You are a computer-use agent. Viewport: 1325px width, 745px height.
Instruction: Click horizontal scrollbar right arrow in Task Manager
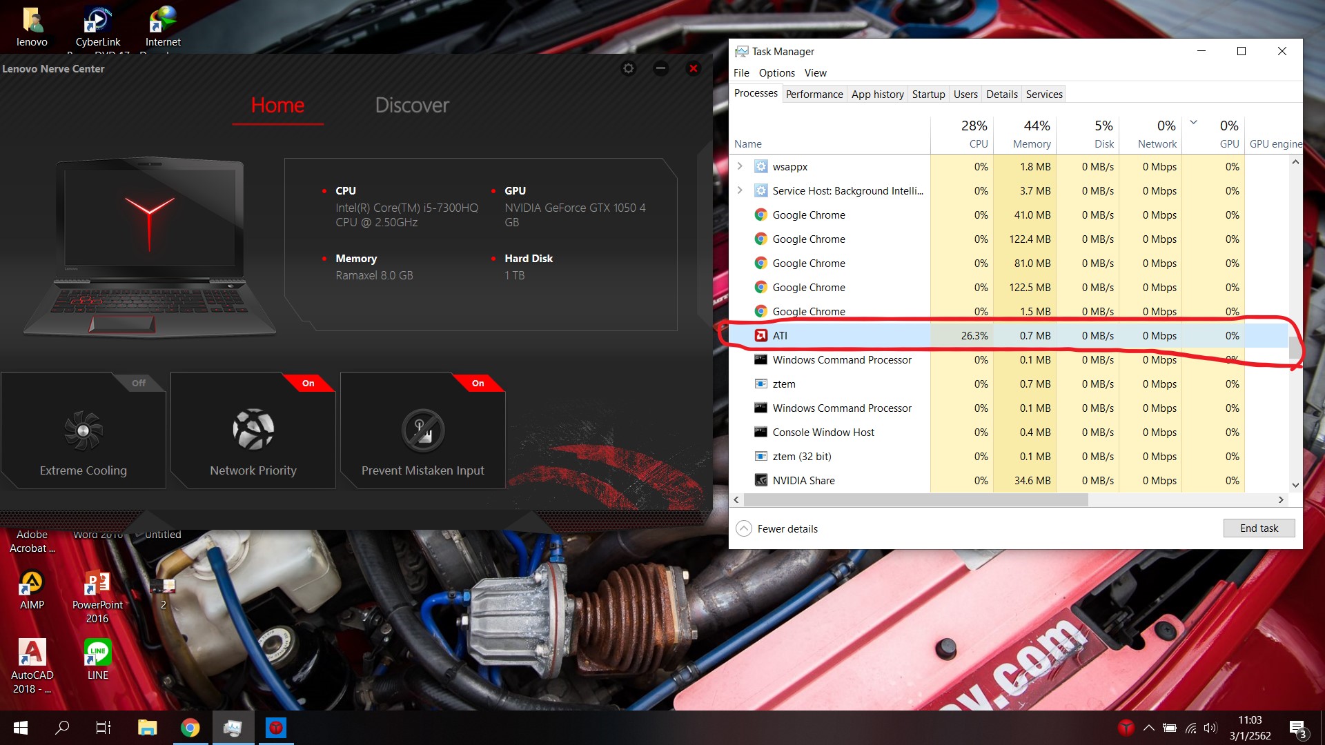[1281, 499]
